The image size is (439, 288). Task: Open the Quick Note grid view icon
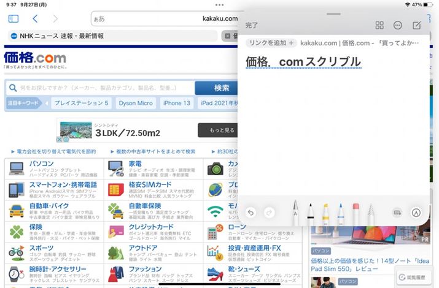click(379, 25)
